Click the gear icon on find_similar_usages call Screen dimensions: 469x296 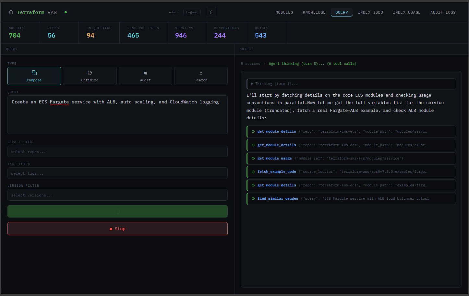(253, 199)
